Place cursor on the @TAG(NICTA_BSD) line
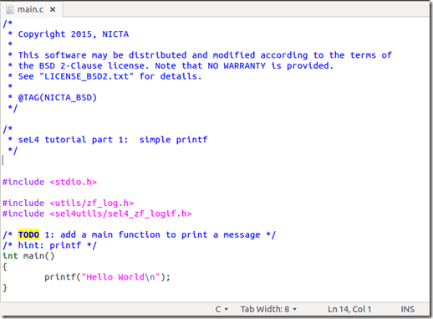The image size is (433, 319). (x=53, y=98)
